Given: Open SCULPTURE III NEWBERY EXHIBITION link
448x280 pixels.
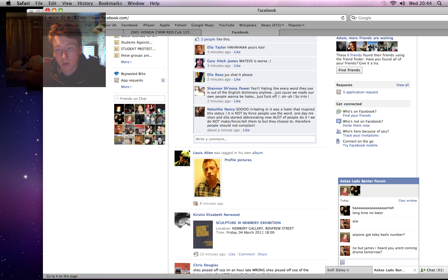Looking at the screenshot, I should [x=248, y=223].
